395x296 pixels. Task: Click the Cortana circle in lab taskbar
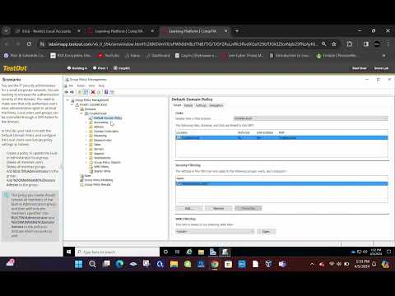tap(165, 252)
